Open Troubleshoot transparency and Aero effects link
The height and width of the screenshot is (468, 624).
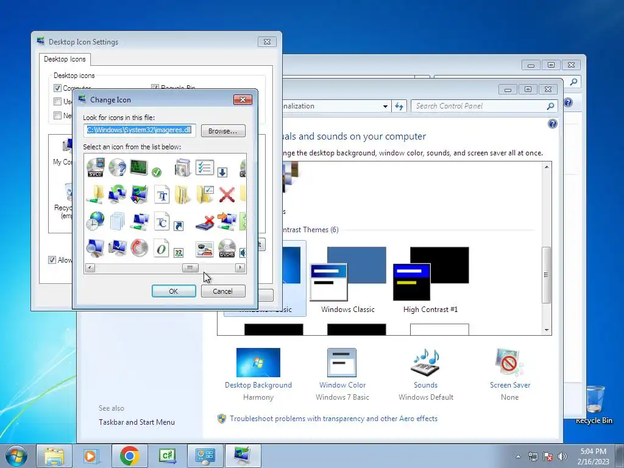333,419
